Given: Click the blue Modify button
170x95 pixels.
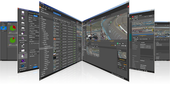Looking at the screenshot, I should click(x=35, y=67).
